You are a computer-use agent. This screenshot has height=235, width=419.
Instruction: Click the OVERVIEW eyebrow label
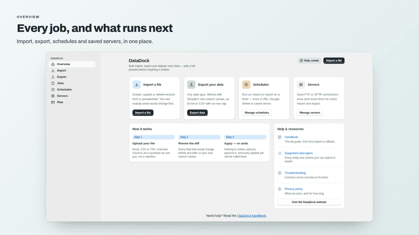28,17
